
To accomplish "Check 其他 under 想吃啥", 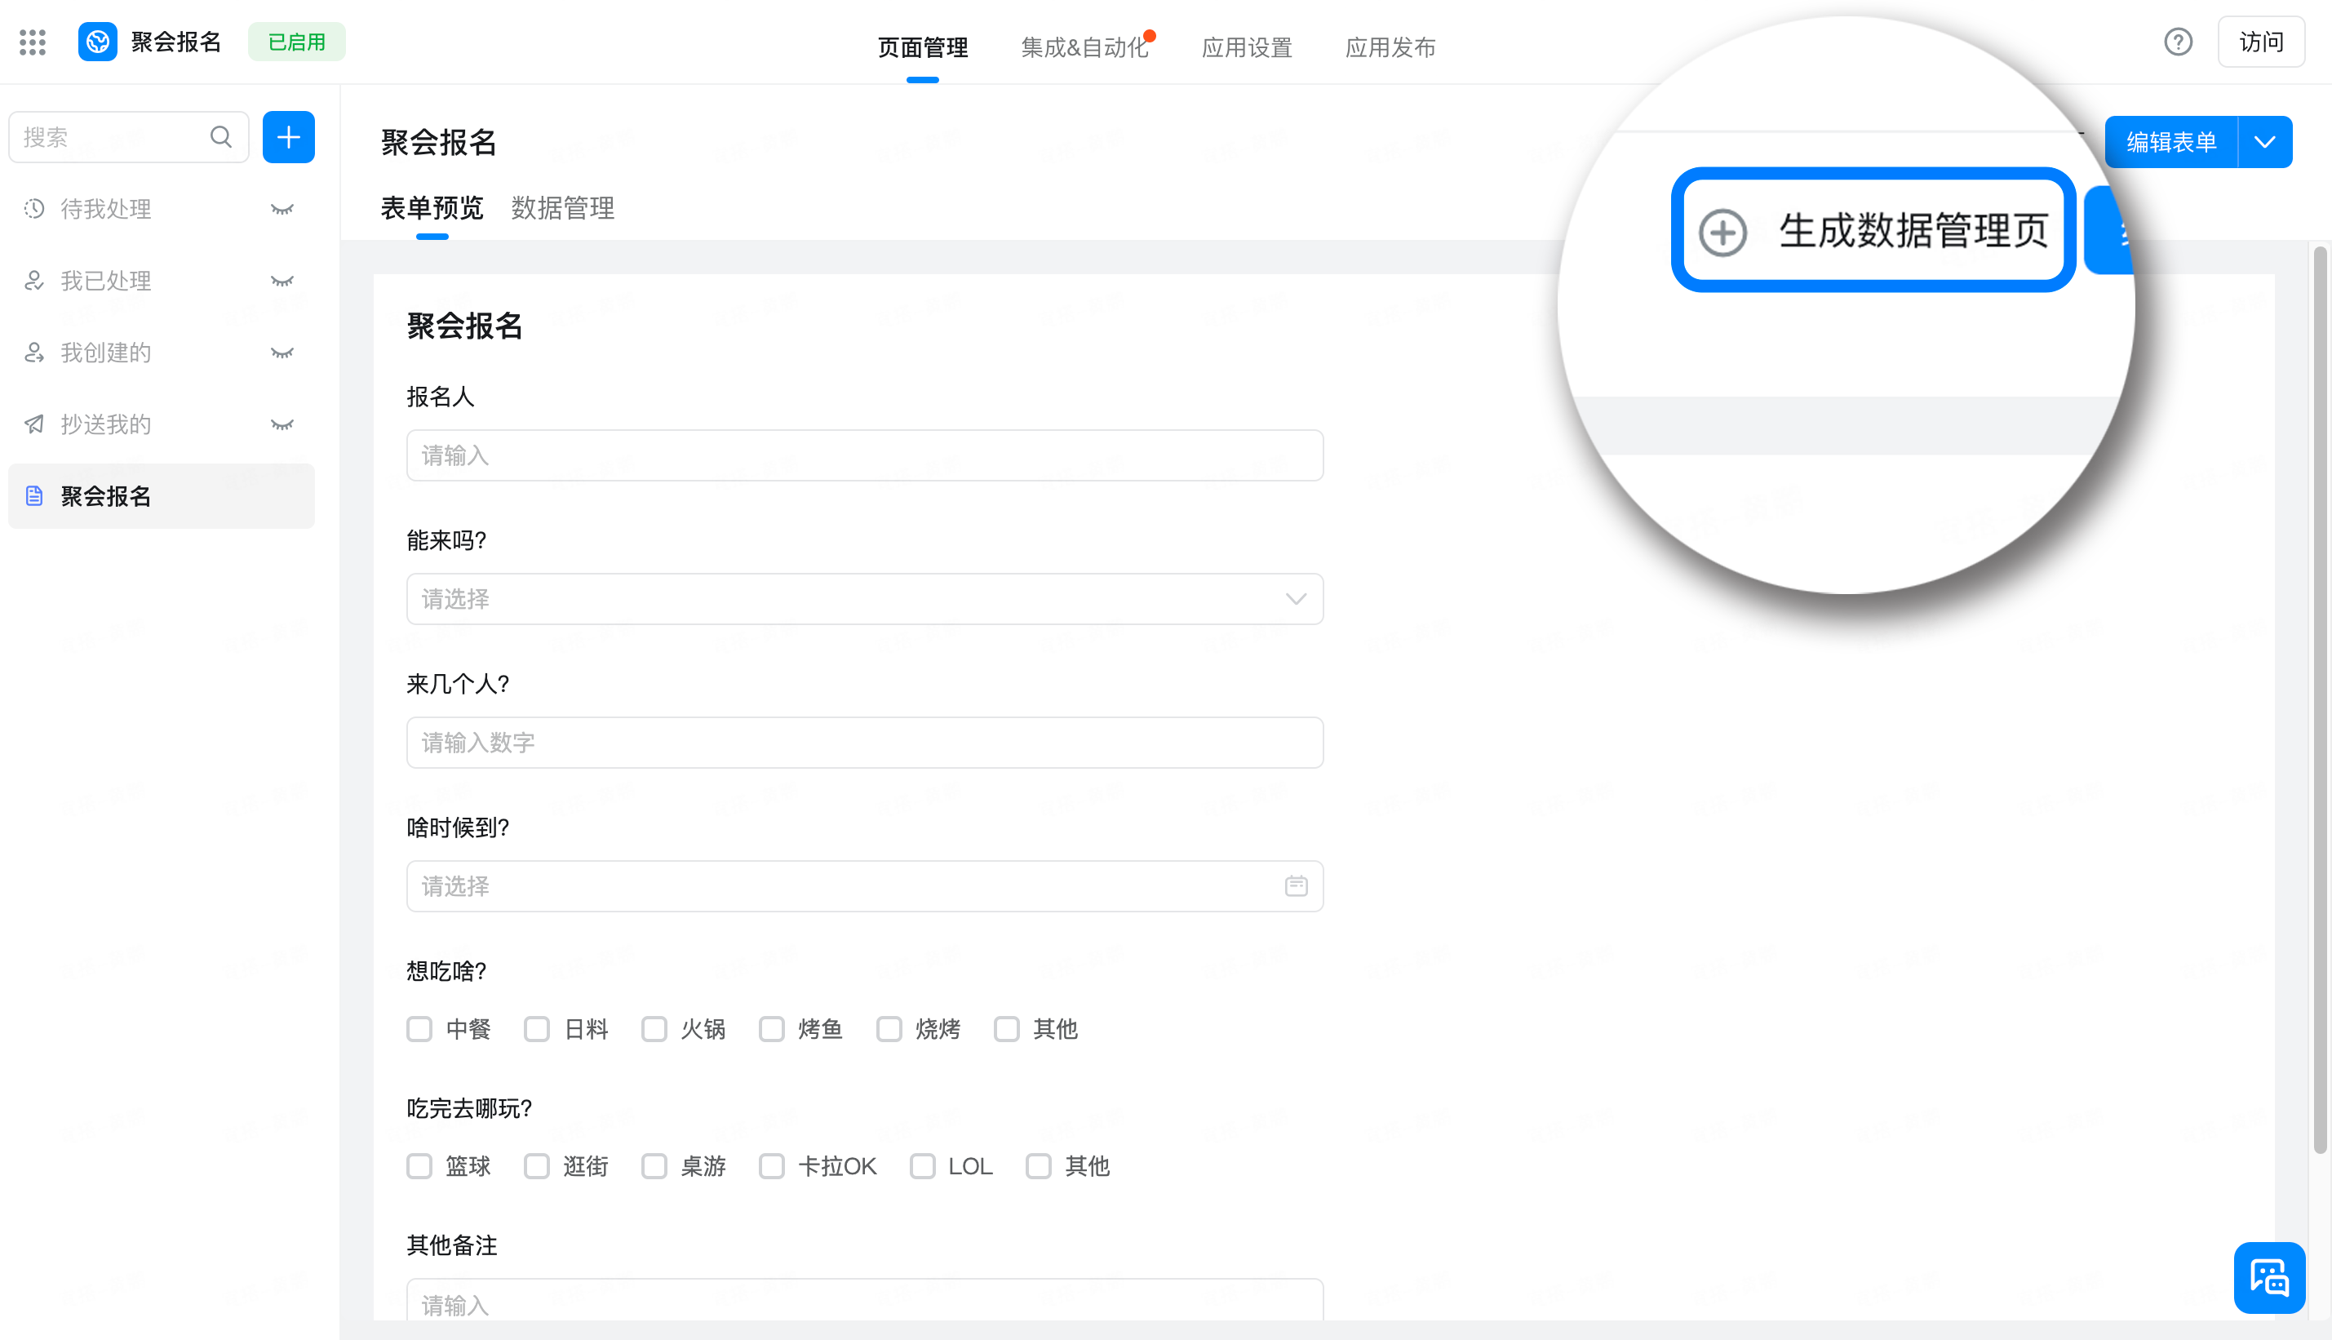I will click(x=1006, y=1029).
